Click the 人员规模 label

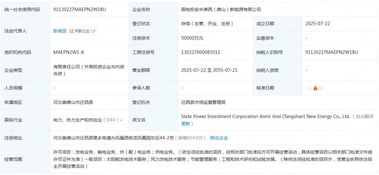click(13, 88)
